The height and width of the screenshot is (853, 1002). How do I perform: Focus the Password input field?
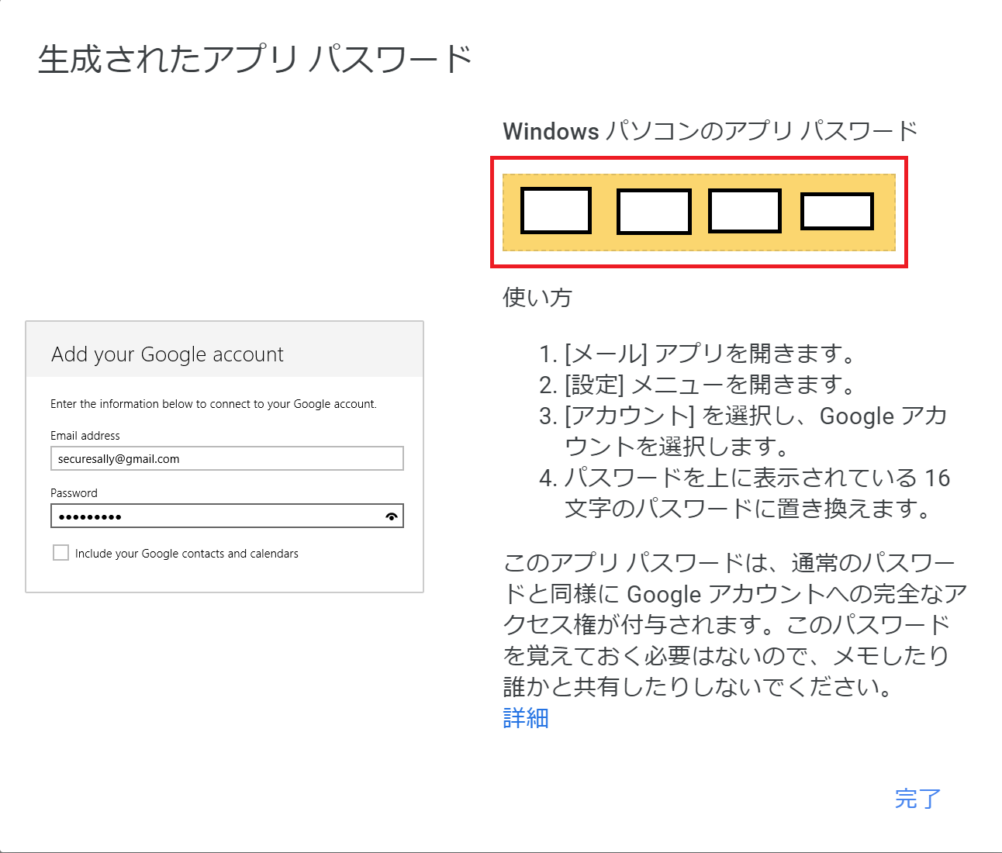(227, 516)
